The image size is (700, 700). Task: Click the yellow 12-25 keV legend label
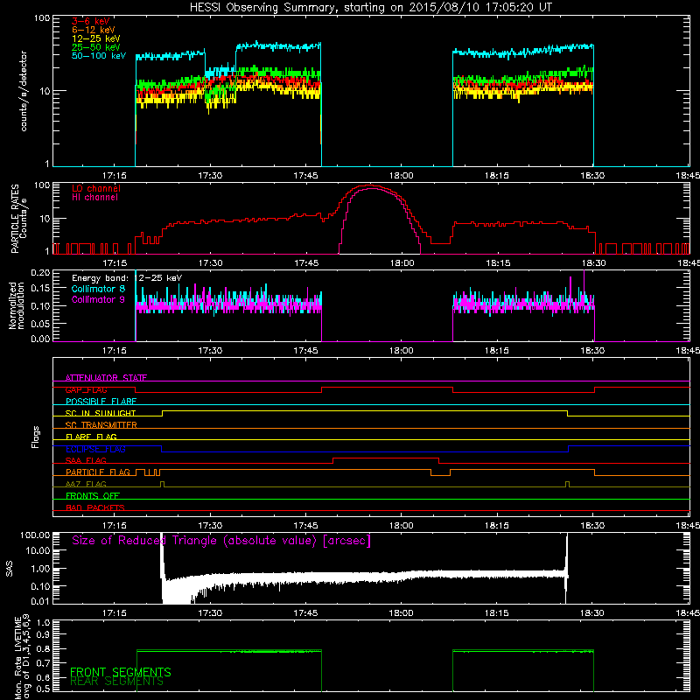(x=96, y=38)
